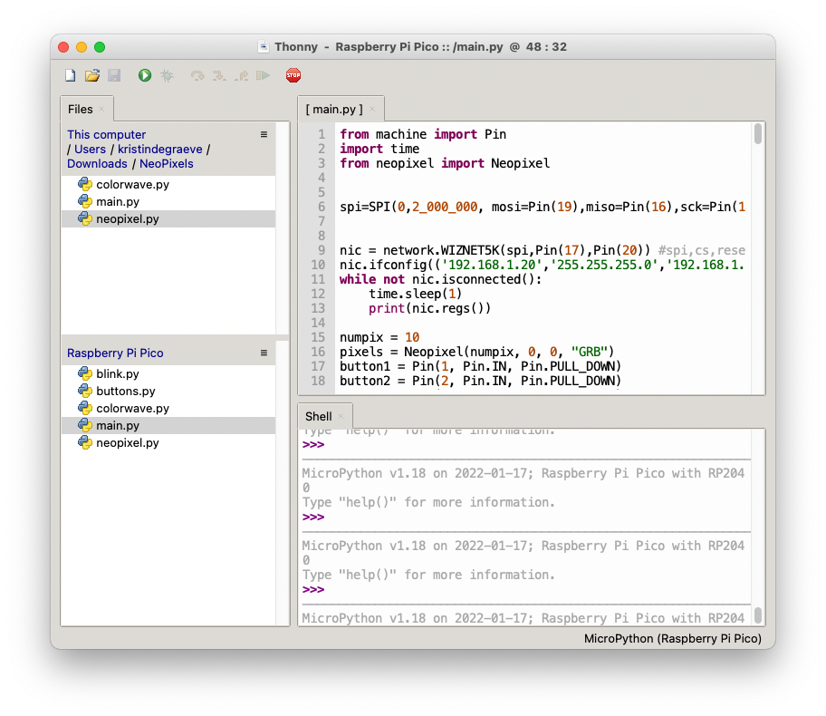Click the Python icon beside local neopixel.py
Viewport: 826px width, 716px height.
tap(85, 218)
